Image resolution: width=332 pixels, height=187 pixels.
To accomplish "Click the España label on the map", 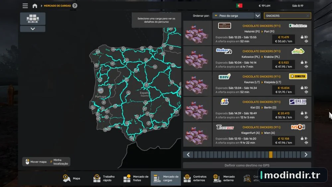I will [145, 93].
